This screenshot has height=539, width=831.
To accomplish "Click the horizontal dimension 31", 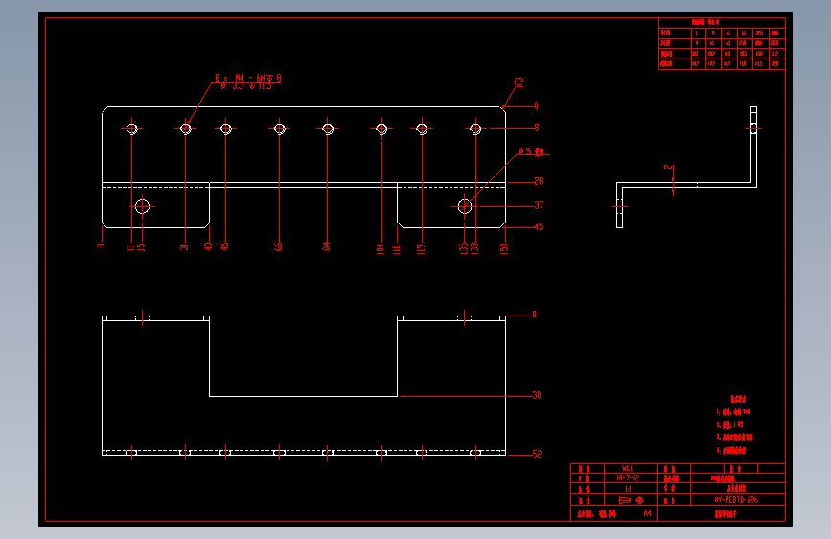I will point(184,246).
